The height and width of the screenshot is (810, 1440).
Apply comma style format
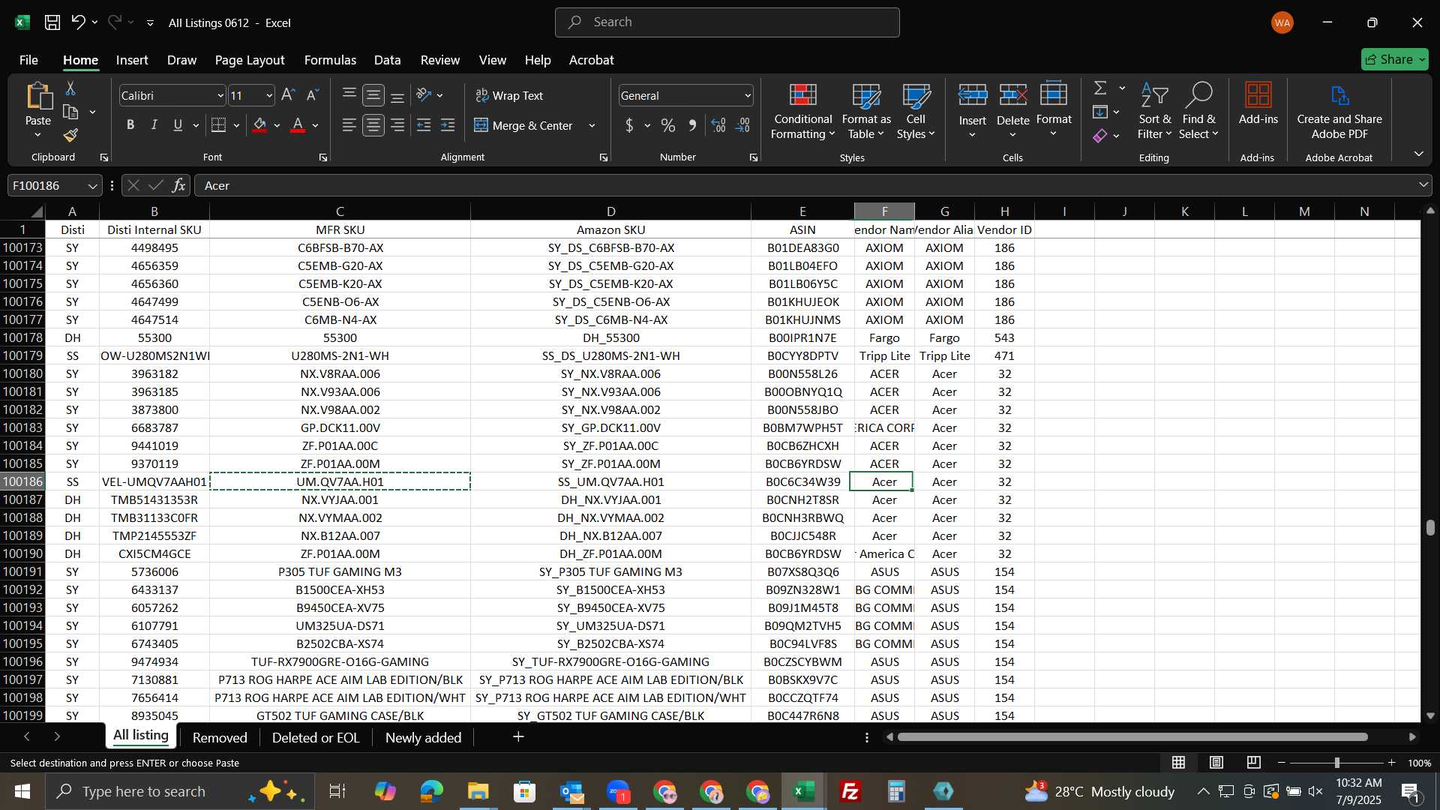(692, 125)
